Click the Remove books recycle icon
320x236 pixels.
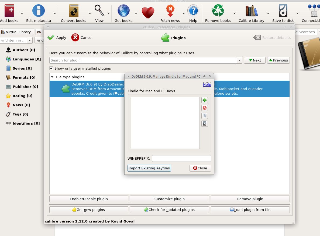[x=218, y=11]
